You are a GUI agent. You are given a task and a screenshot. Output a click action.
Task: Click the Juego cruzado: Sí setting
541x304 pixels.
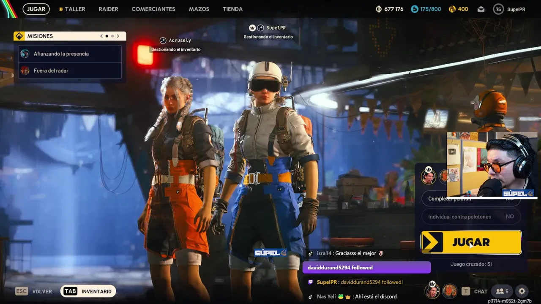pos(471,264)
